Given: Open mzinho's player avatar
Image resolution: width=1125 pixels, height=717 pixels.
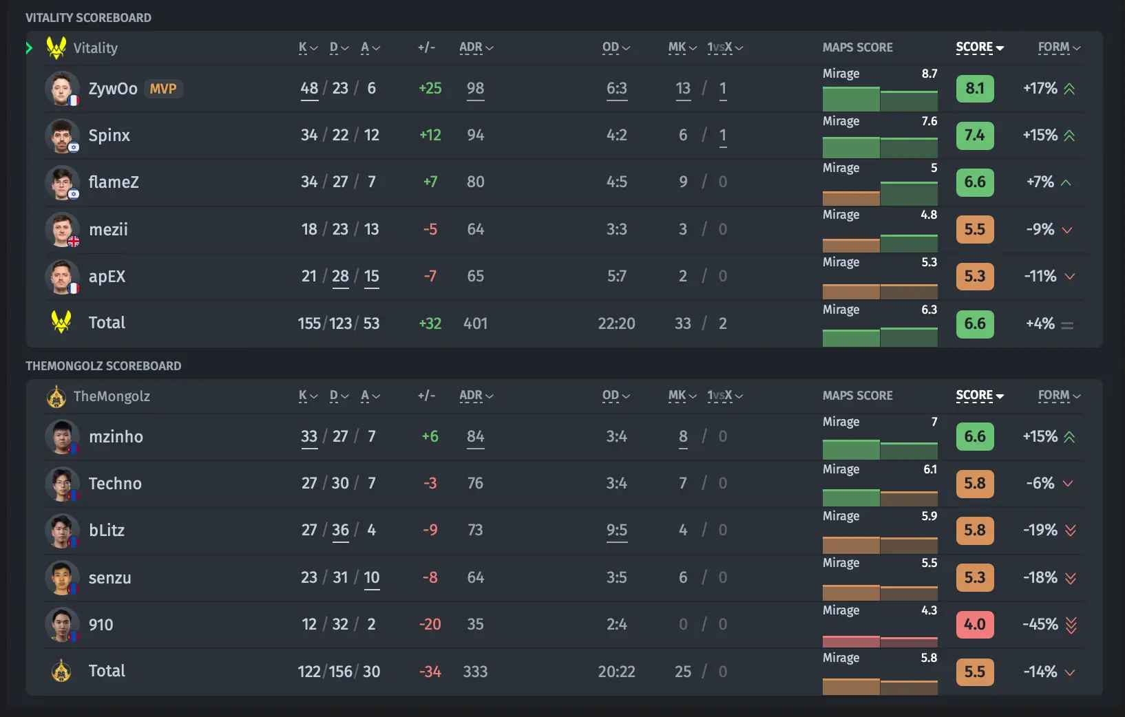Looking at the screenshot, I should coord(62,436).
